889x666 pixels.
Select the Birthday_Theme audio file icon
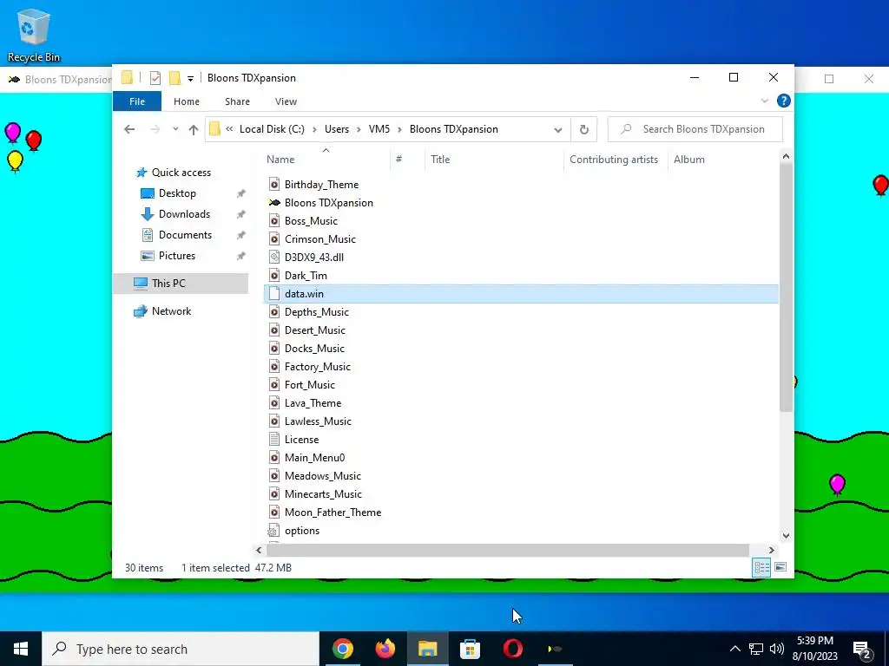(x=274, y=184)
